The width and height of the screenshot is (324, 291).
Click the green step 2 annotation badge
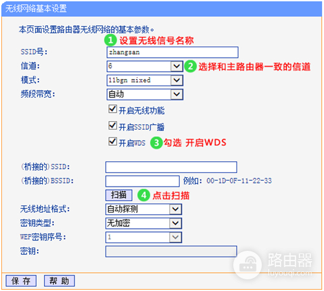190,66
